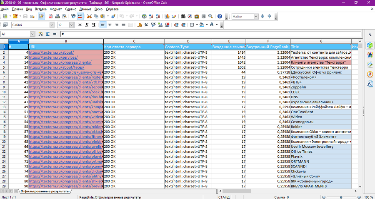This screenshot has width=375, height=199.
Task: Toggle Center Horizontally alignment
Action: point(110,25)
